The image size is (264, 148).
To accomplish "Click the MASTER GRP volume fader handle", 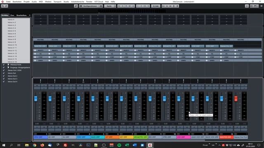I will point(222,99).
